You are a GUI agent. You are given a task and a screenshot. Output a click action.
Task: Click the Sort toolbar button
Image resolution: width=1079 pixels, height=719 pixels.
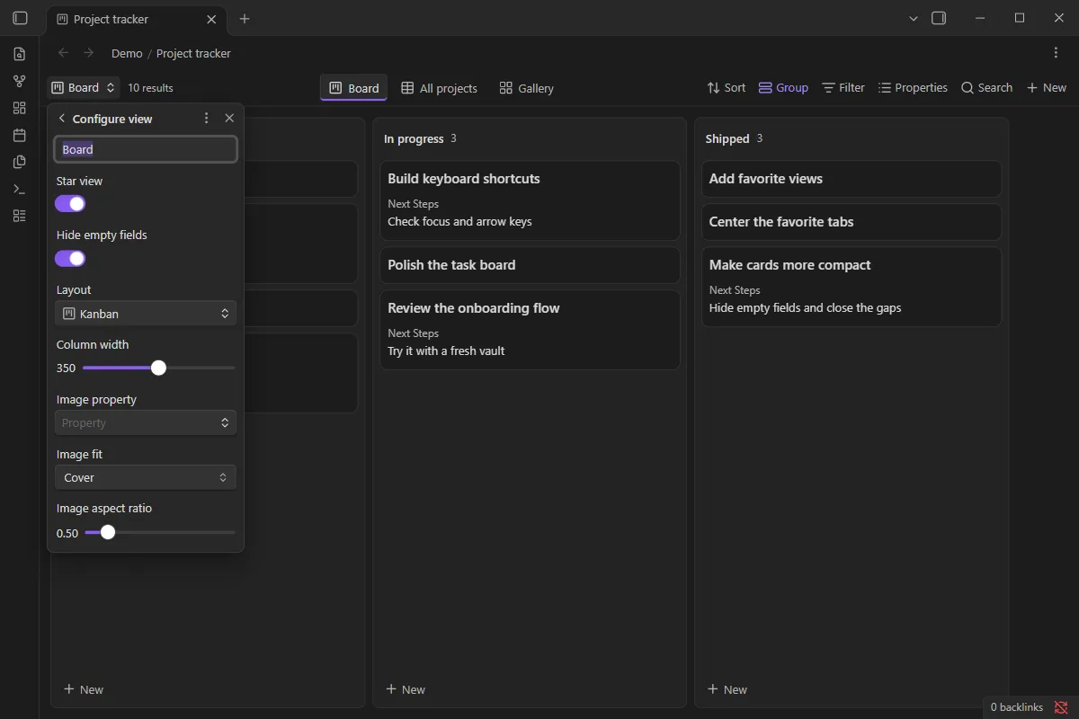[727, 87]
